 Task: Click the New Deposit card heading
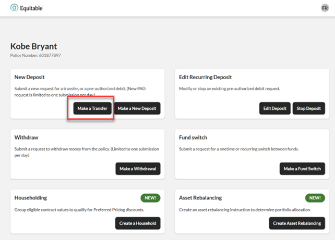coord(30,77)
